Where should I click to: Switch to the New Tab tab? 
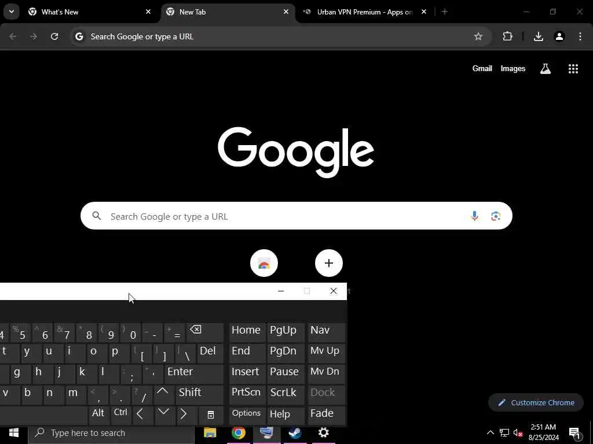[x=228, y=12]
